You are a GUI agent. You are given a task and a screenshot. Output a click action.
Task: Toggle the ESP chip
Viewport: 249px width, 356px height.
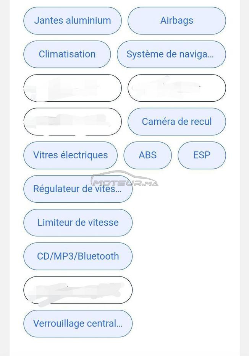[x=202, y=155]
